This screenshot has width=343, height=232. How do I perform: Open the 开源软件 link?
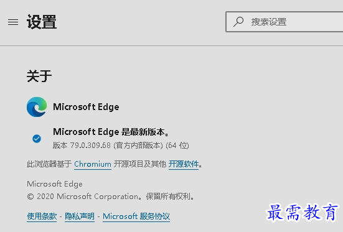184,164
